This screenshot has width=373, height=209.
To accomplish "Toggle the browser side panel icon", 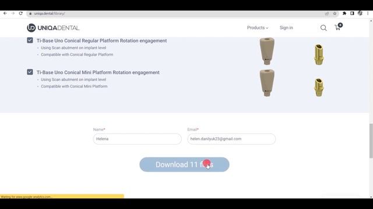I will (352, 13).
